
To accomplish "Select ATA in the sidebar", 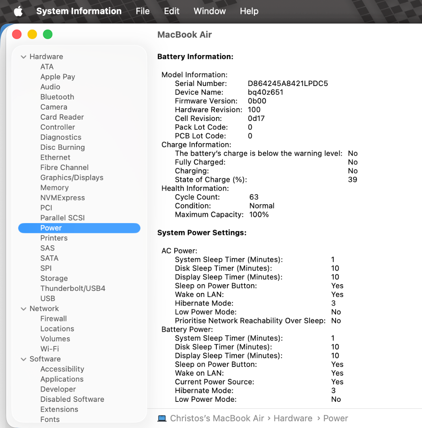I will click(47, 67).
